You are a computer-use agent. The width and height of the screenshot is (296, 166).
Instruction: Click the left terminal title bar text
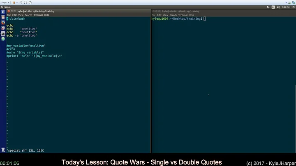(x=36, y=11)
